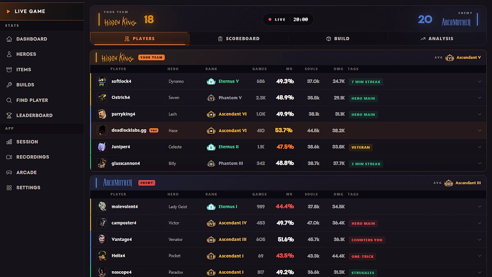Click the Arcade gamepad icon

click(9, 172)
